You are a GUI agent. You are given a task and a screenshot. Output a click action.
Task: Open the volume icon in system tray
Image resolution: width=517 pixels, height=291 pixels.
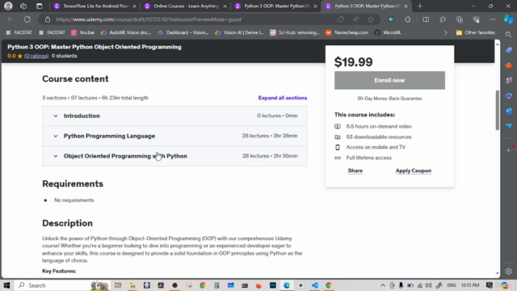tap(428, 285)
